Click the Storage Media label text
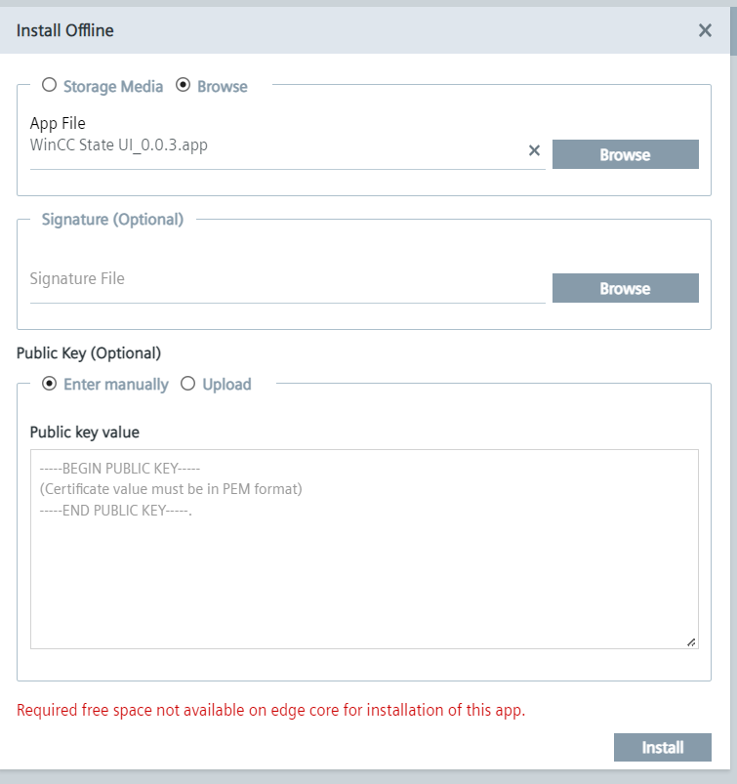 click(113, 86)
